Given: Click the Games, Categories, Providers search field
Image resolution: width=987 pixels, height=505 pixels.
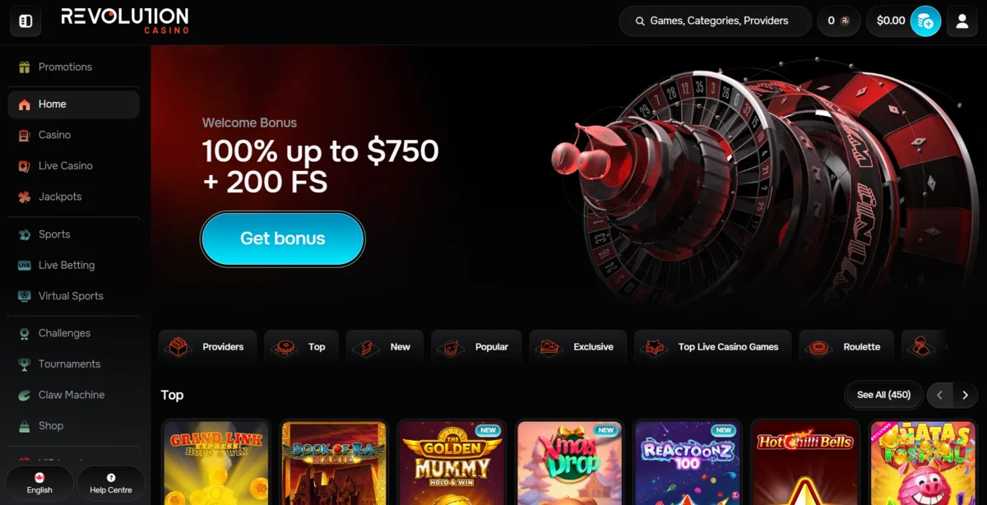Looking at the screenshot, I should point(715,21).
